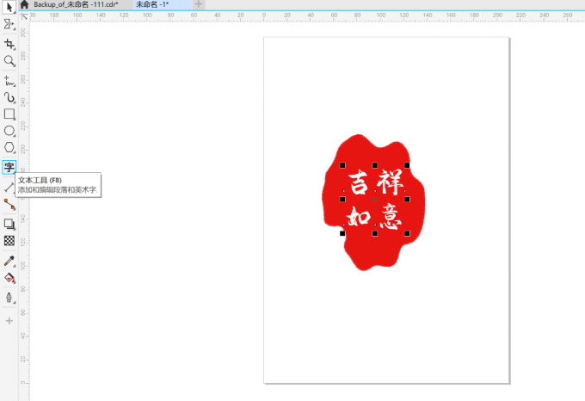Activate the Crop tool
This screenshot has height=401, width=585.
coord(9,44)
